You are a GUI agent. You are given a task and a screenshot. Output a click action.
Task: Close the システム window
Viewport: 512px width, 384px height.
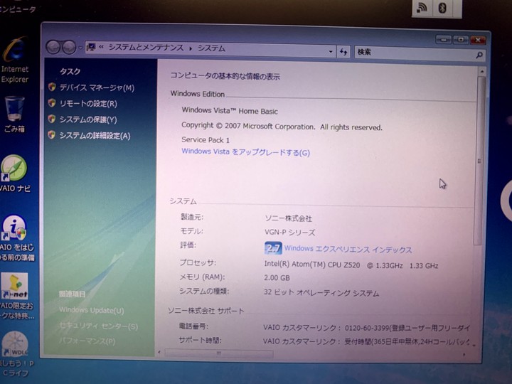coord(478,40)
